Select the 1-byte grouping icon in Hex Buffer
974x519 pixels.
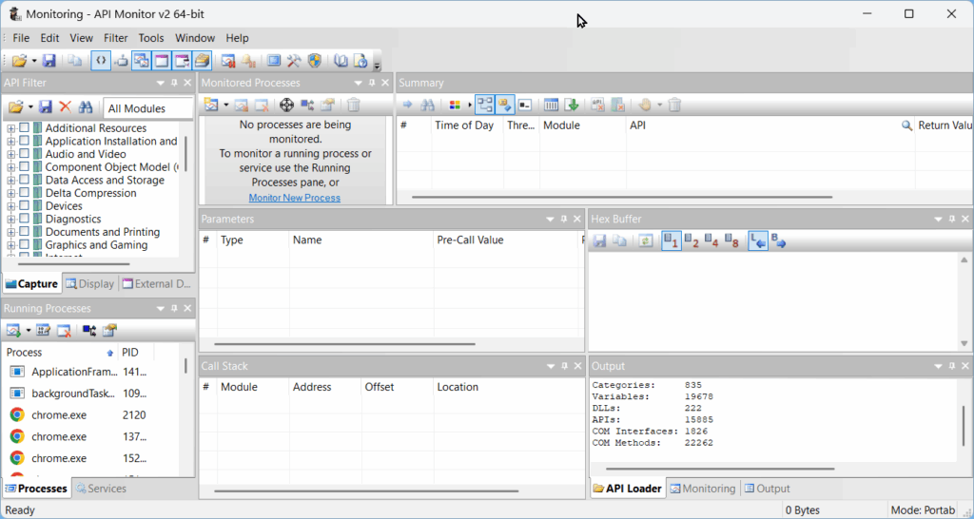[672, 240]
